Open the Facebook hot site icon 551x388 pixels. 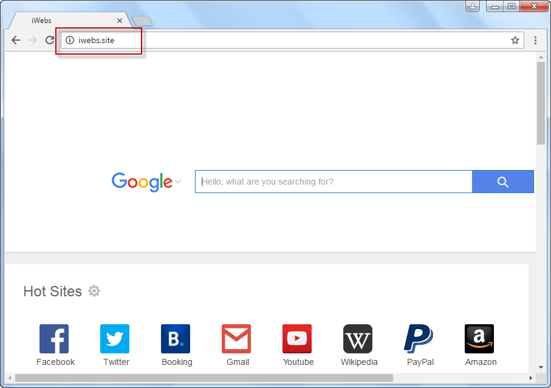pos(54,338)
